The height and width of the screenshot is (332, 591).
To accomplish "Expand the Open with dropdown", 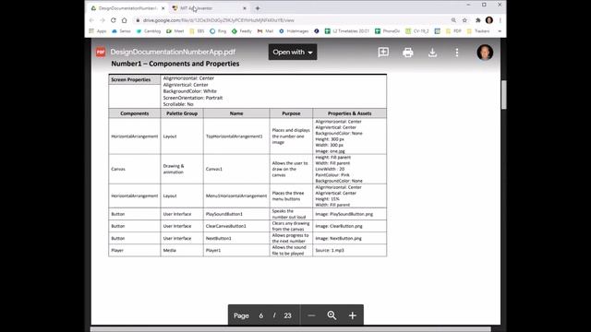I will tap(293, 52).
